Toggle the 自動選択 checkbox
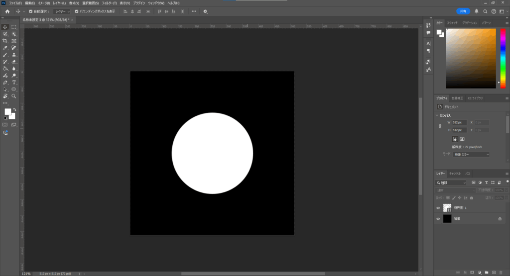Image resolution: width=510 pixels, height=276 pixels. pyautogui.click(x=31, y=11)
